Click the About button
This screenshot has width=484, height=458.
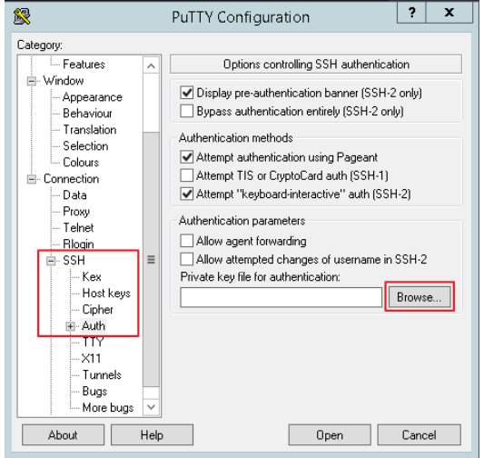pyautogui.click(x=63, y=435)
